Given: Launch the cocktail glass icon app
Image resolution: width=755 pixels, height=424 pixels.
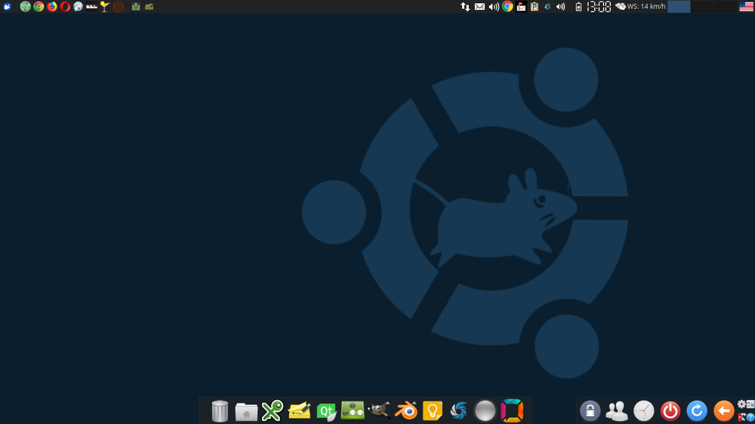Looking at the screenshot, I should [x=104, y=7].
